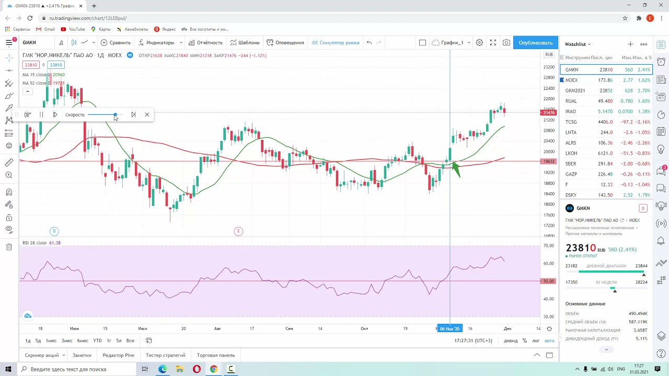This screenshot has width=669, height=376.
Task: Select the ruler measure tool
Action: pos(9,163)
